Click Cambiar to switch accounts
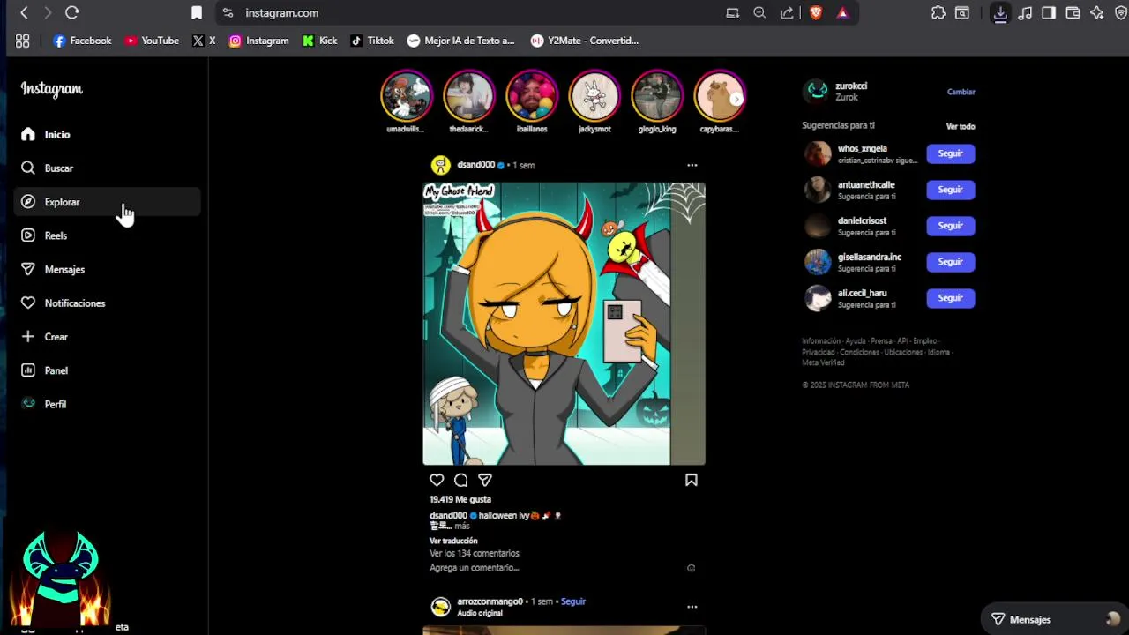 961,92
